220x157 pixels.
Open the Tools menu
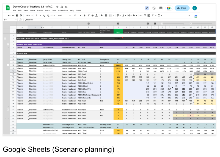pyautogui.click(x=54, y=10)
